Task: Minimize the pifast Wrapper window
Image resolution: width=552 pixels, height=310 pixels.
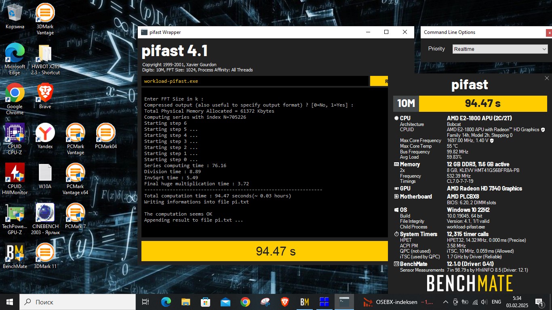Action: 368,32
